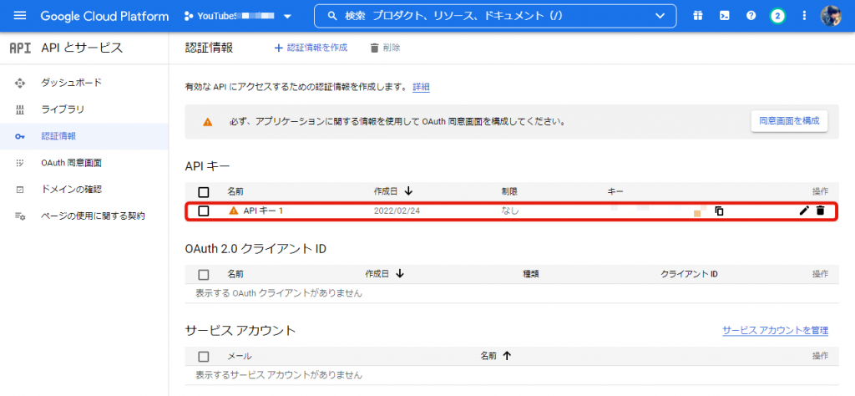Check the サービス アカウント table header checkbox
The image size is (855, 396).
coord(204,356)
